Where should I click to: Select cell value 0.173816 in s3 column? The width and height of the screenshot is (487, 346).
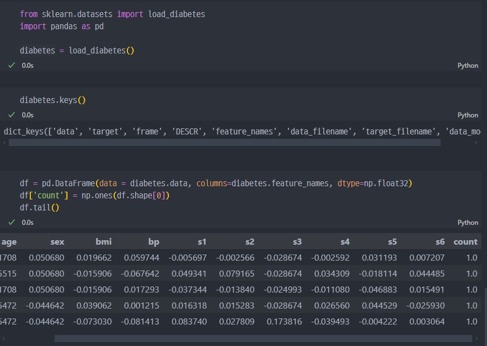(284, 322)
